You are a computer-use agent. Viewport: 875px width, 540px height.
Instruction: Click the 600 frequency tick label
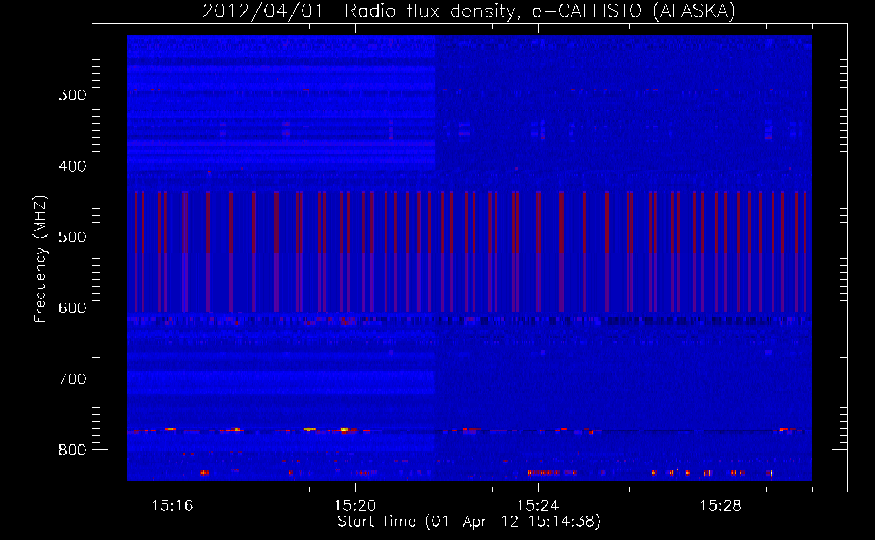click(x=72, y=308)
